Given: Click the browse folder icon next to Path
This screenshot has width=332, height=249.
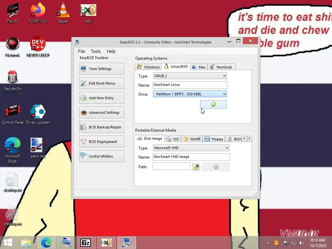Looking at the screenshot, I should coord(196,167).
